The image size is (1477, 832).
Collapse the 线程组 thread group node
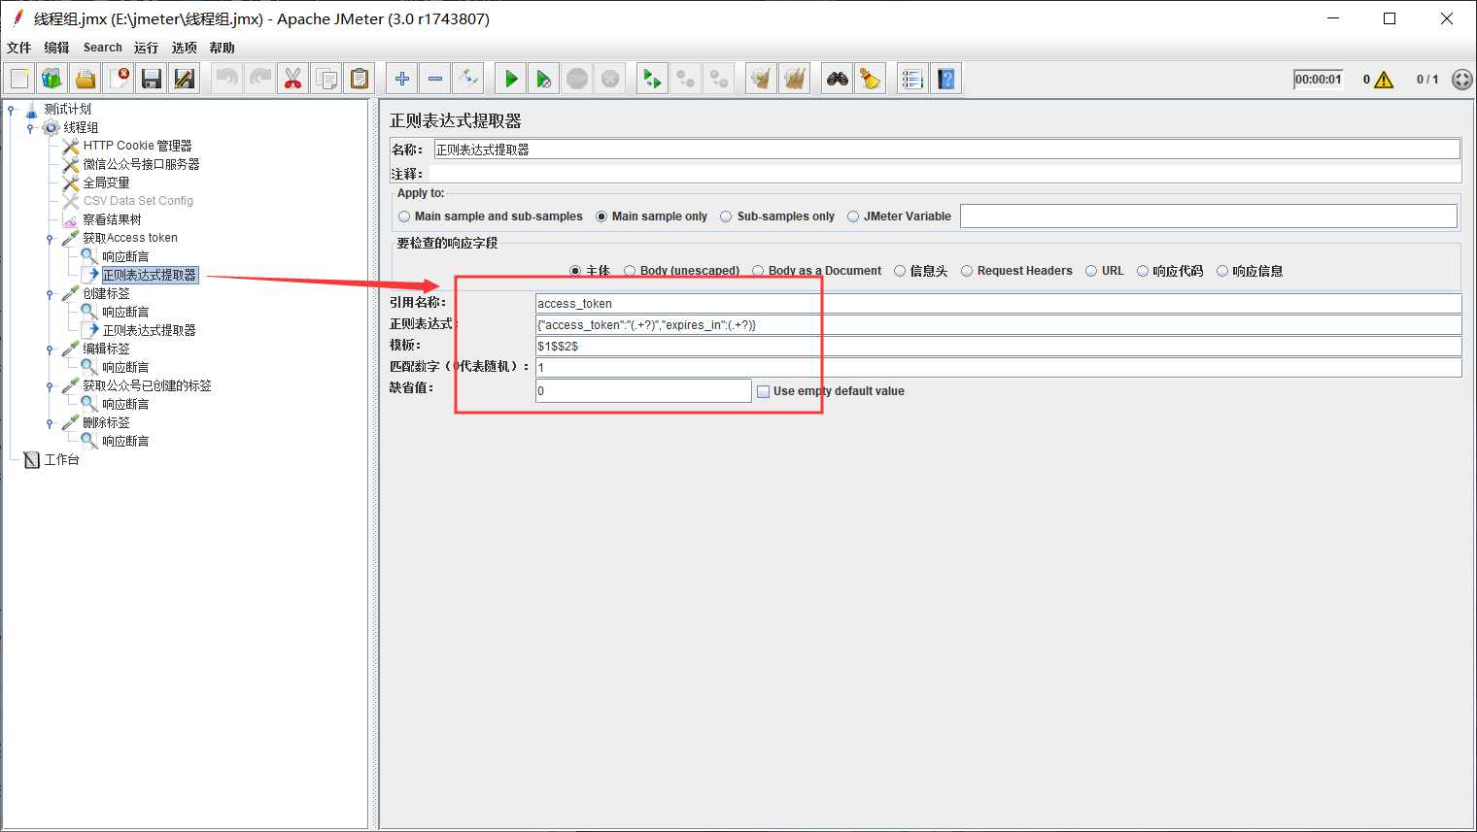tap(30, 128)
